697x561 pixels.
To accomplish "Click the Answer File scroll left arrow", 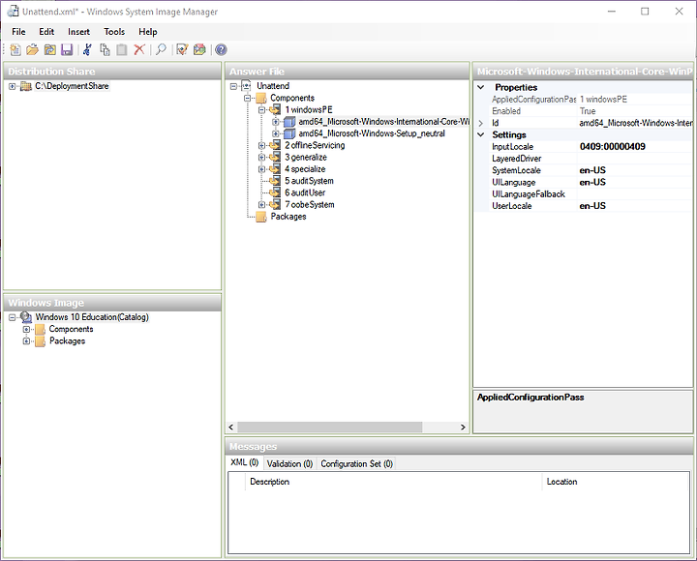I will 231,427.
